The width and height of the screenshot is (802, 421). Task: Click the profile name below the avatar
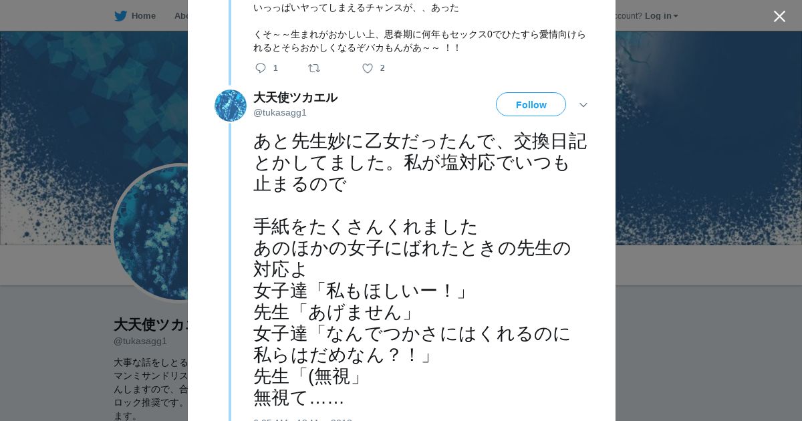pyautogui.click(x=151, y=325)
